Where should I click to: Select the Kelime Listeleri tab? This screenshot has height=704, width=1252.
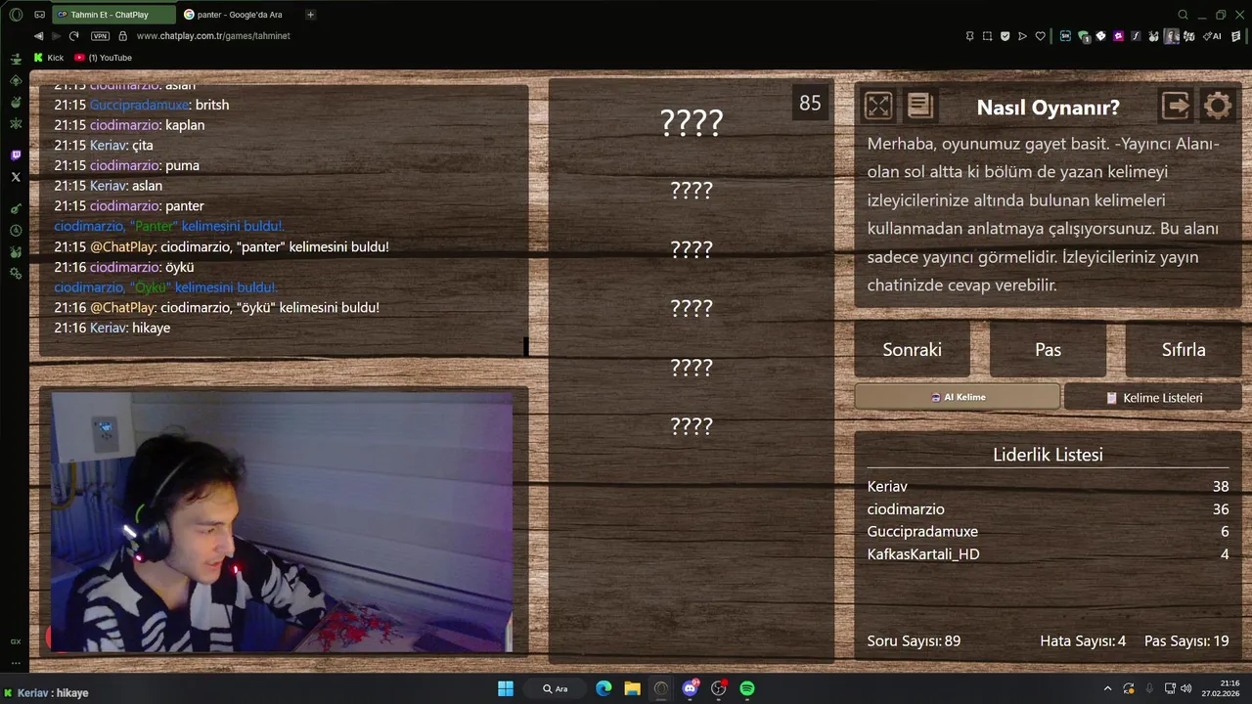1153,398
